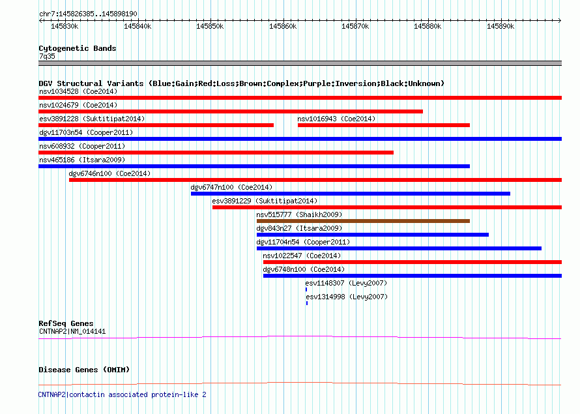The image size is (580, 414).
Task: Select the orange OMIM disease gene track line
Action: coord(300,383)
